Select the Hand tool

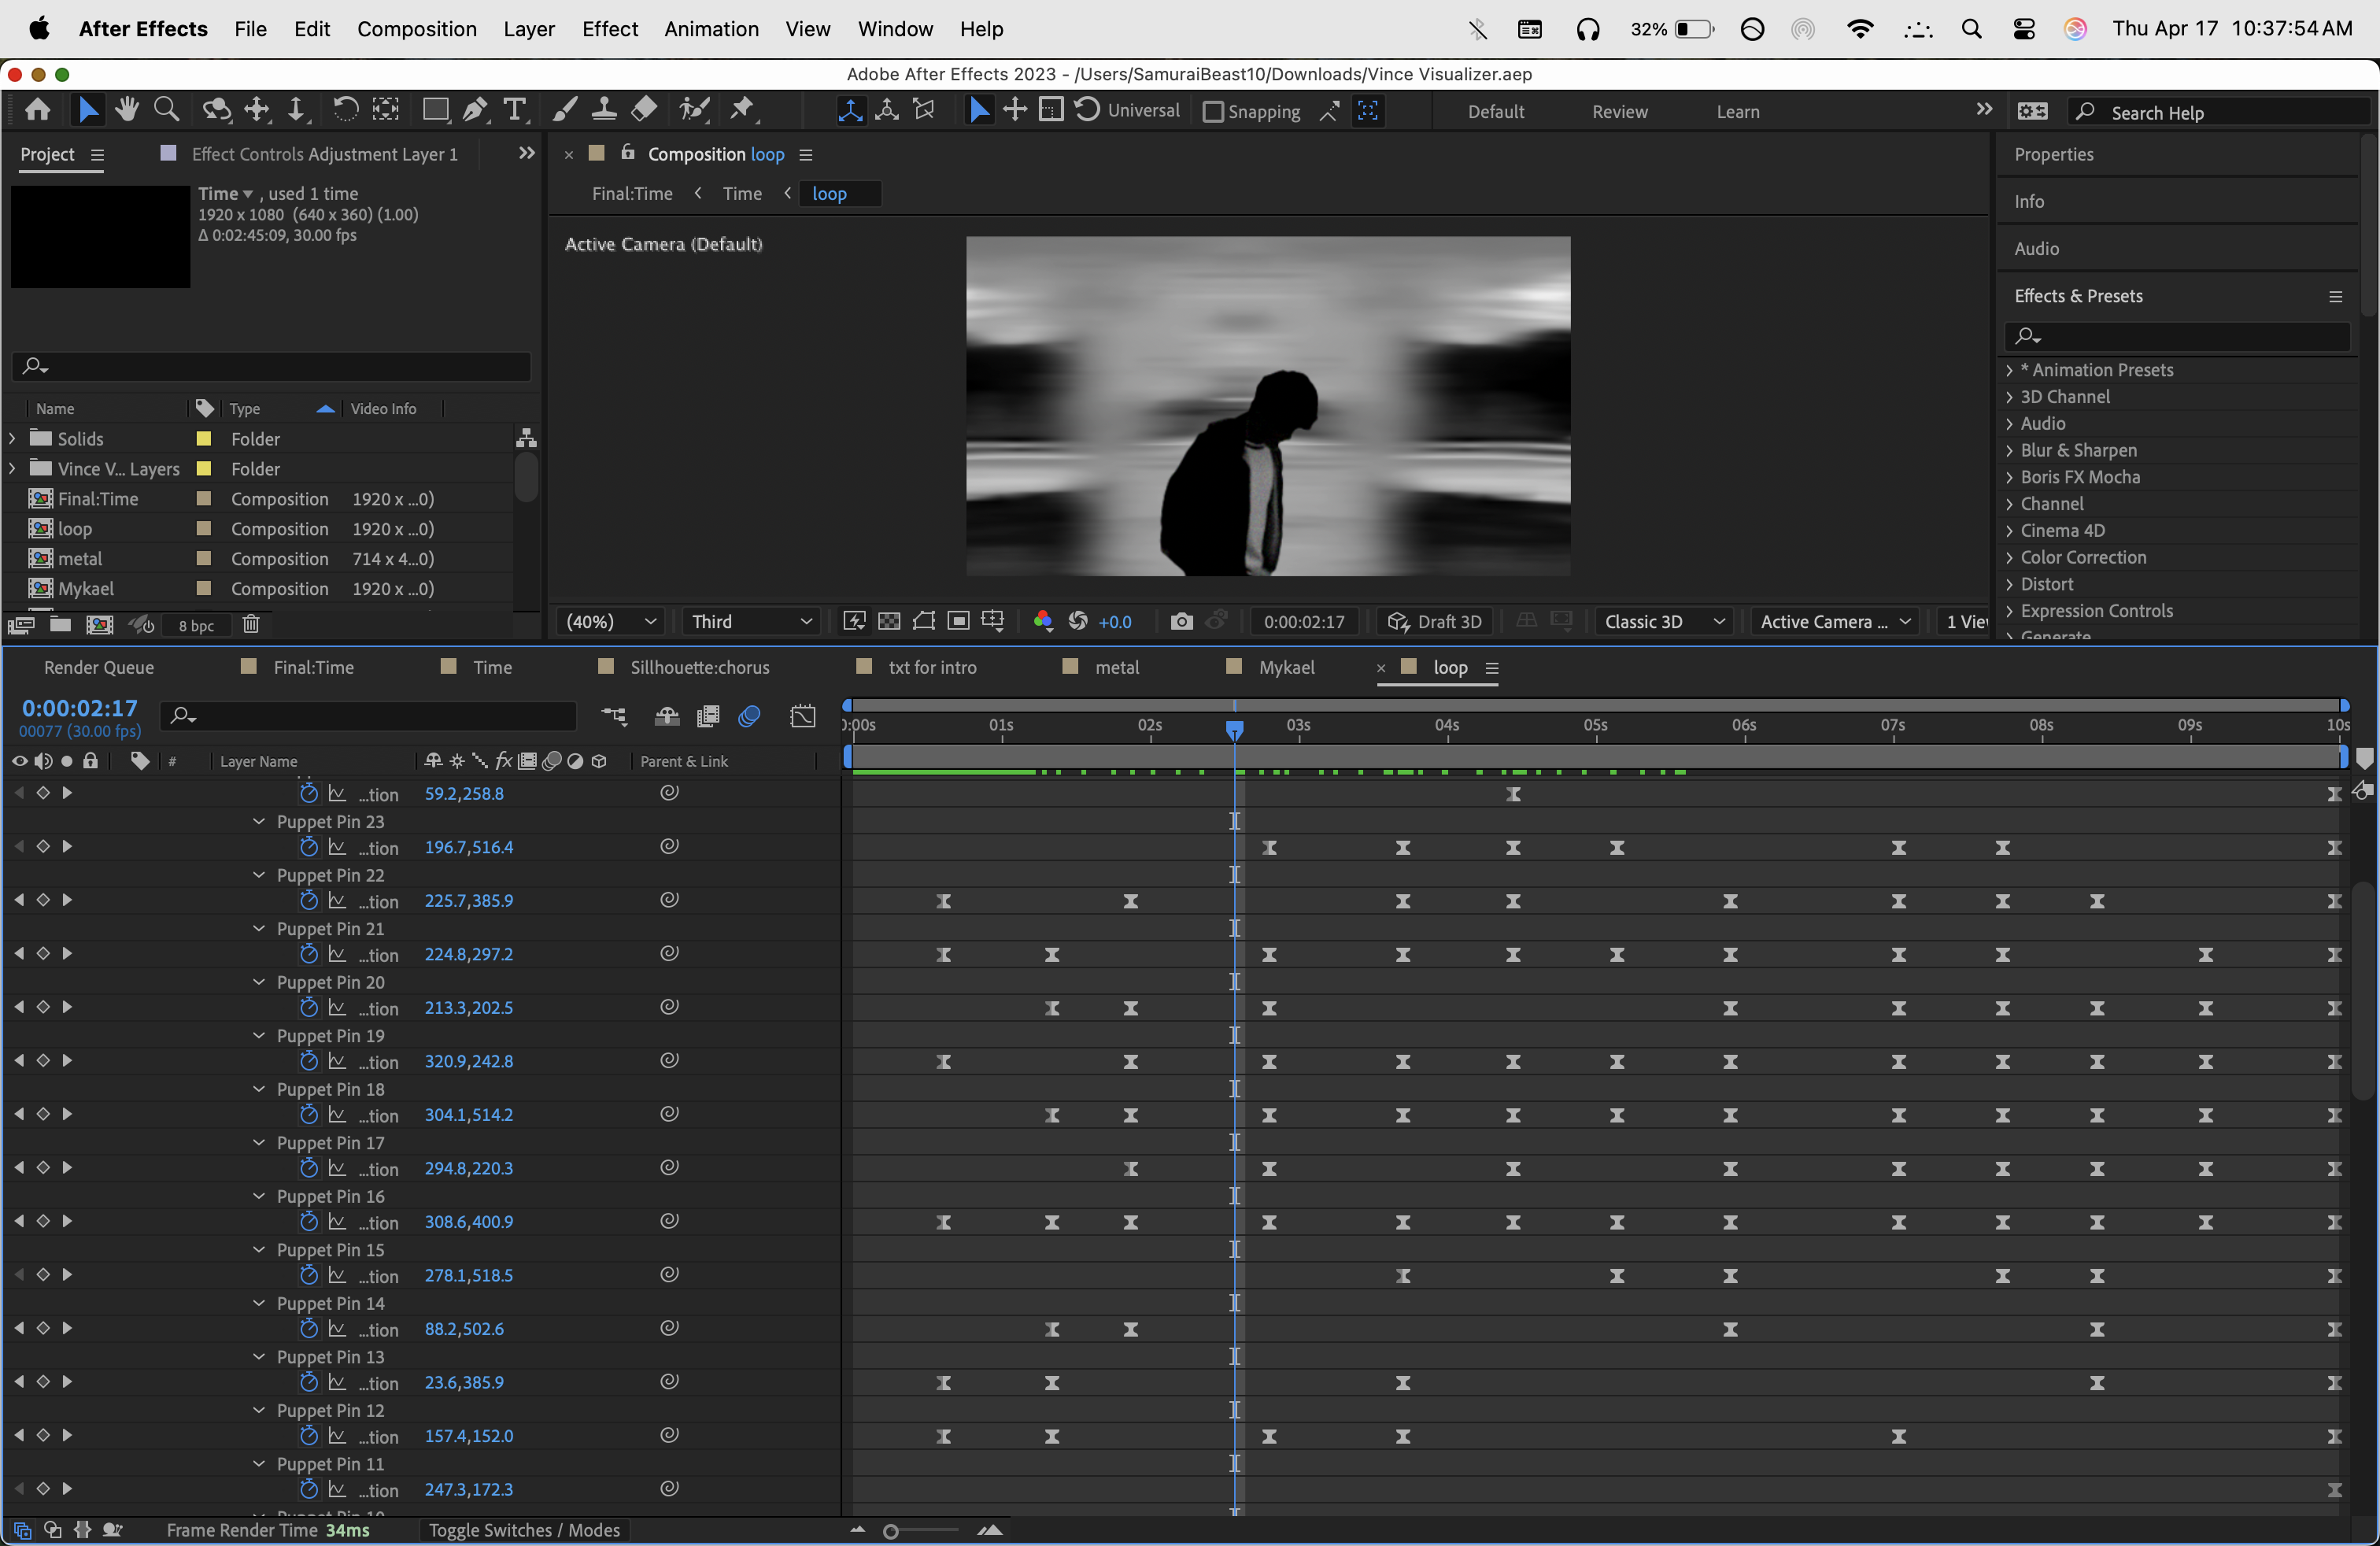pos(127,110)
